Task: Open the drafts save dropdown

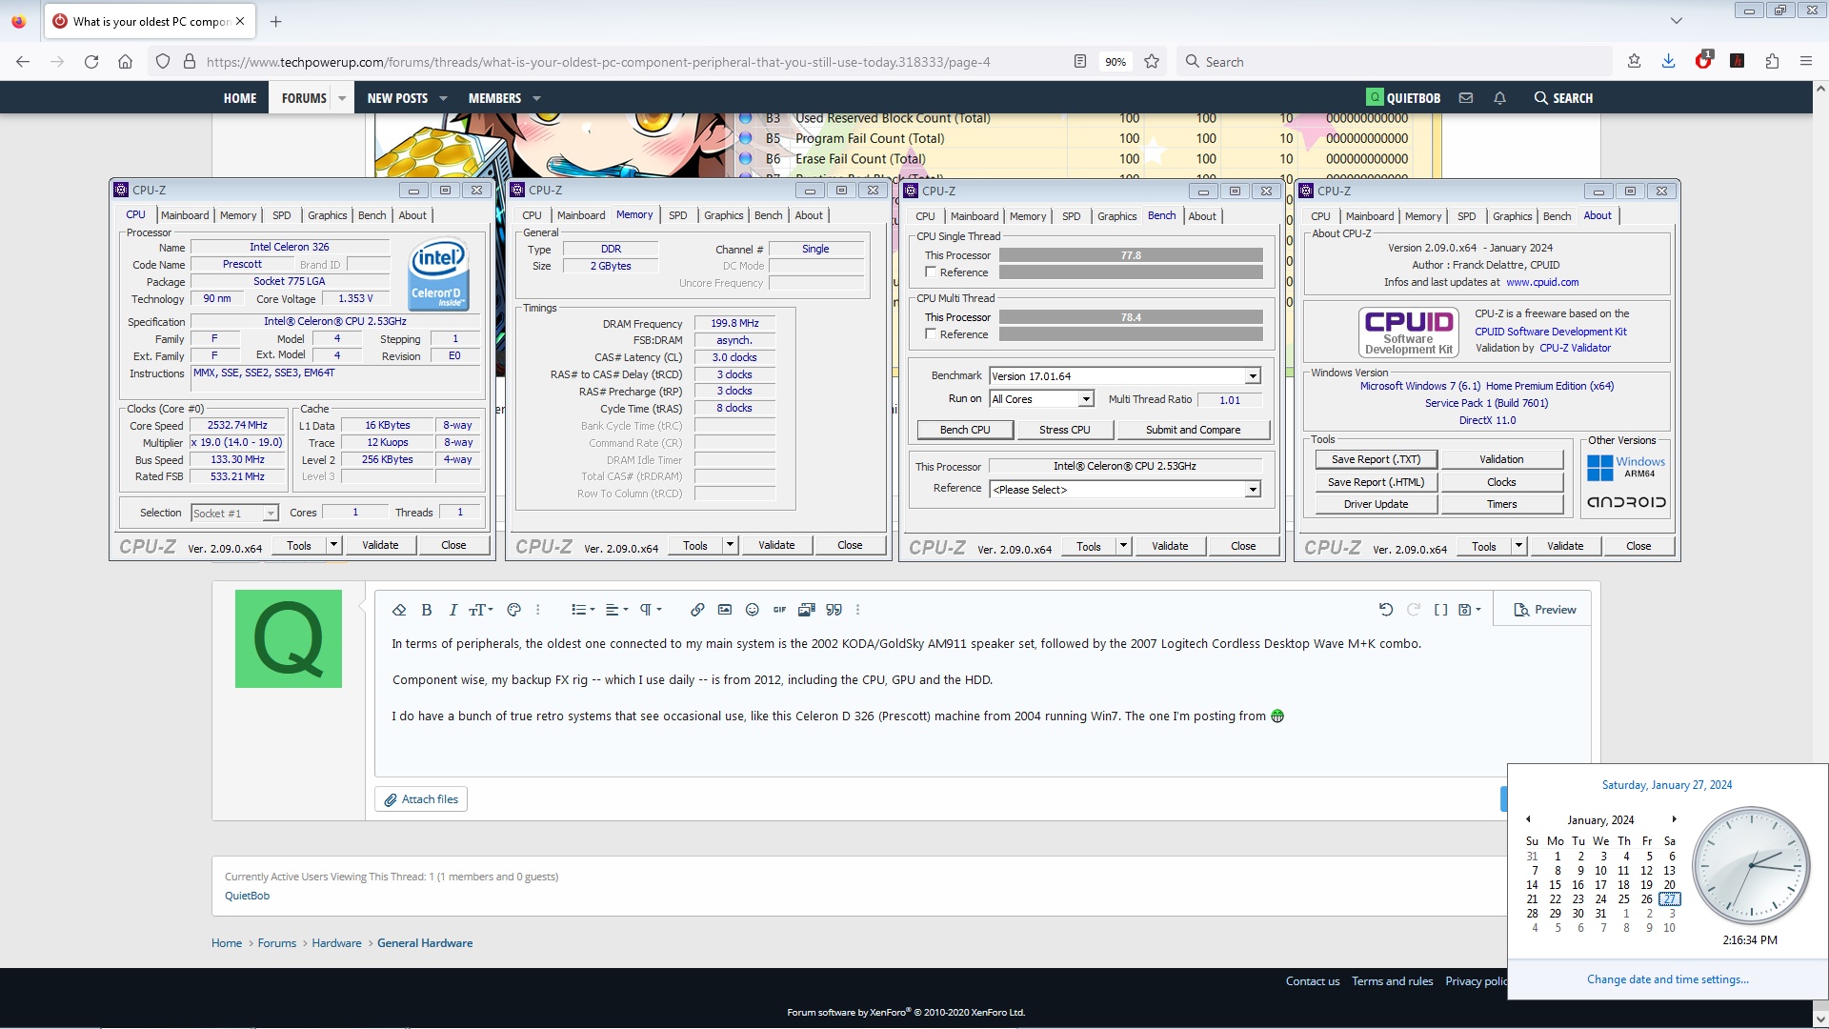Action: 1470,610
